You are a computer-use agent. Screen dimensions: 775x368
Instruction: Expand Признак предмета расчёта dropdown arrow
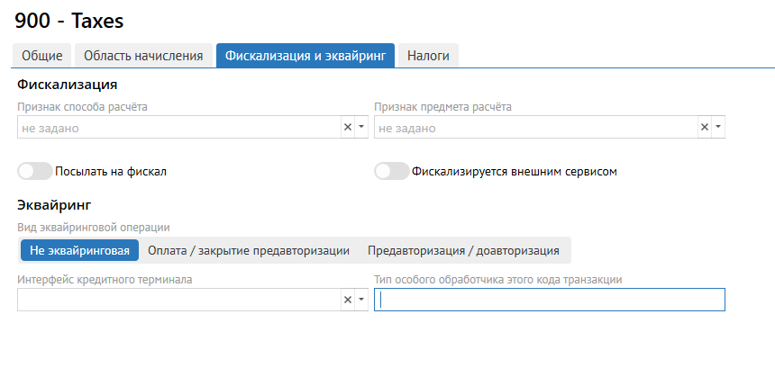click(x=717, y=128)
